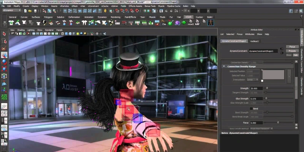Click the question mark help icon

(x=100, y=11)
